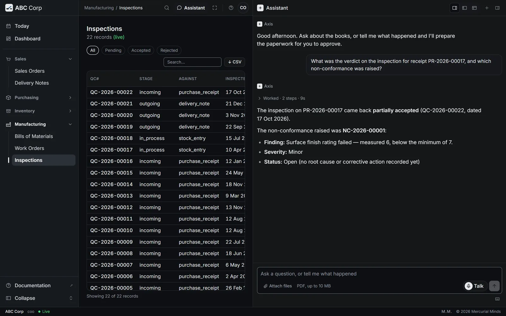This screenshot has width=506, height=316.
Task: Open the Assistant chat toggle in header
Action: [x=191, y=8]
